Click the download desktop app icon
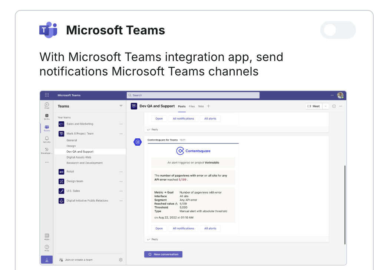This screenshot has width=390, height=270. coord(47,260)
